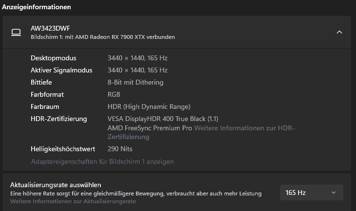Select the 8-Bit mit Dithering value
The height and width of the screenshot is (211, 356).
[135, 82]
